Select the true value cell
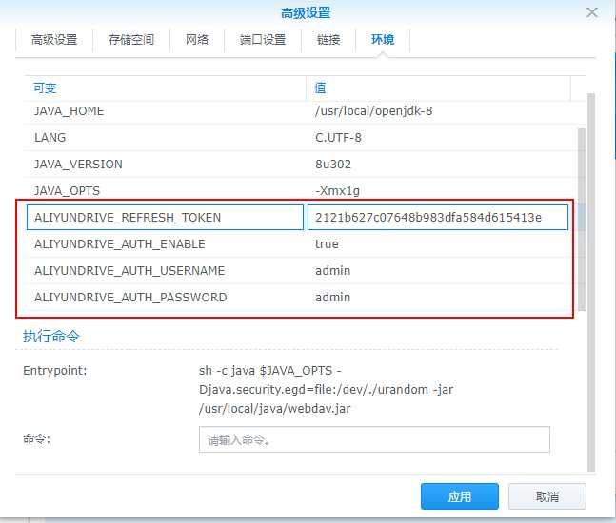 [x=327, y=244]
